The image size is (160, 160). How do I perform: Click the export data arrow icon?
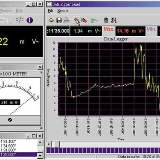84,20
